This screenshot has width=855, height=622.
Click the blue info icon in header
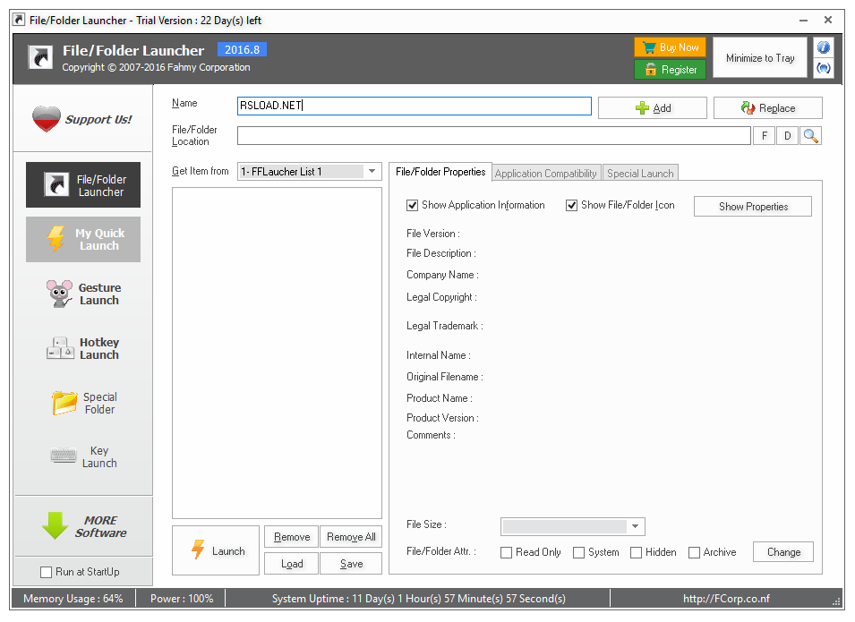[824, 47]
